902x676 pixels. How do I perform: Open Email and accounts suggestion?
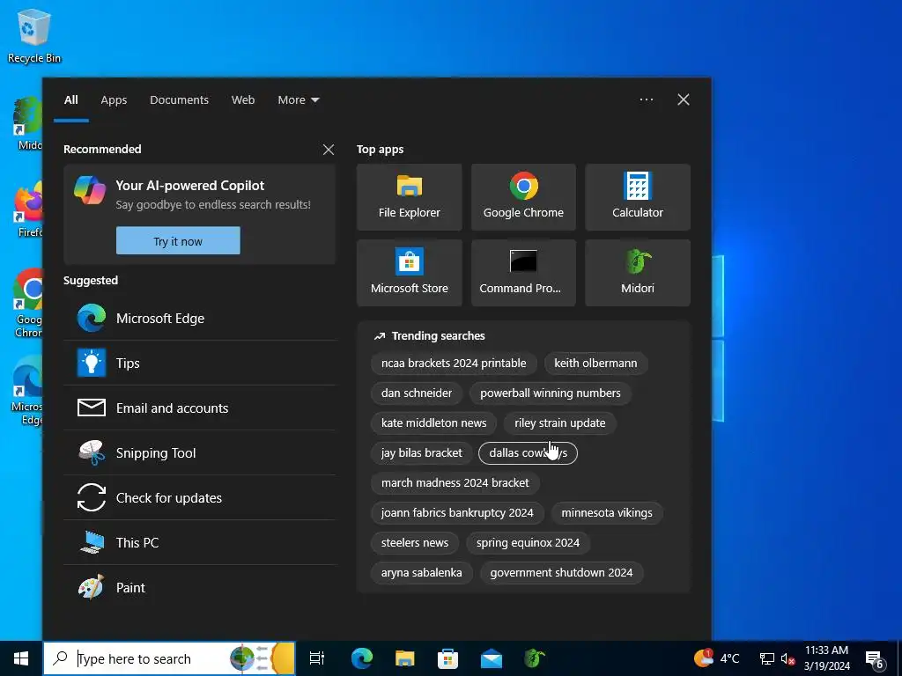point(200,408)
